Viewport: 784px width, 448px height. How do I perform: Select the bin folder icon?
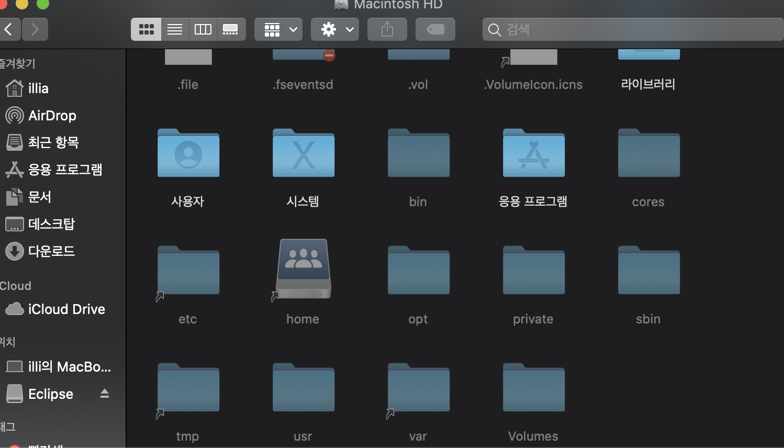coord(419,153)
